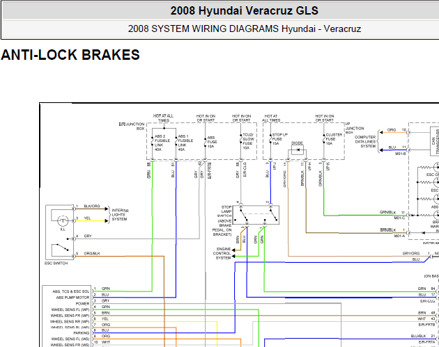Screen dimensions: 439x347
Task: Click the vertical 'E/R-CLG' connector label
Action: click(245, 170)
